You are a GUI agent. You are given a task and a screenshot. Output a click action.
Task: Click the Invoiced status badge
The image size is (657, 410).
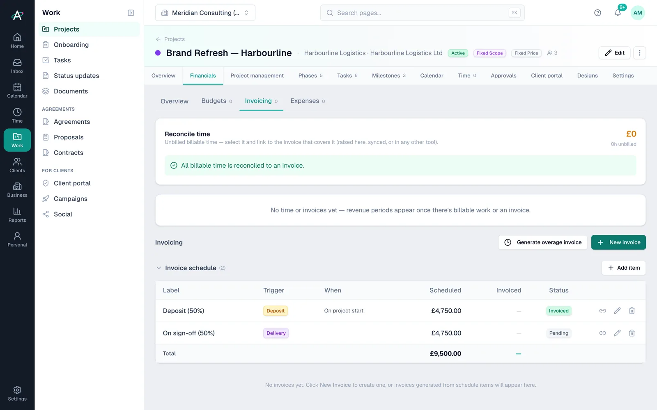click(559, 311)
